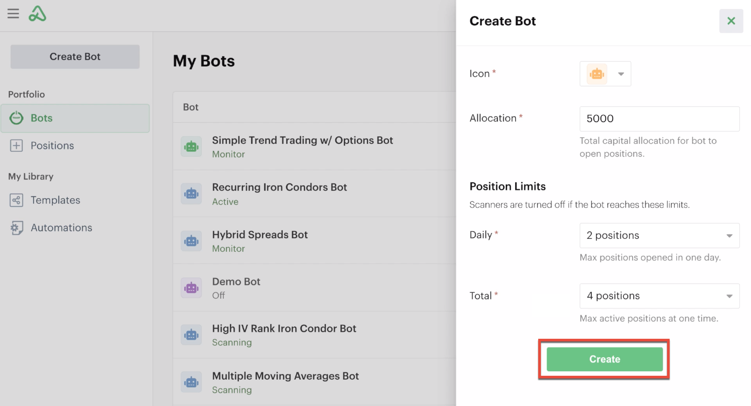This screenshot has width=751, height=406.
Task: Open Automations via the gear-note icon
Action: 17,228
